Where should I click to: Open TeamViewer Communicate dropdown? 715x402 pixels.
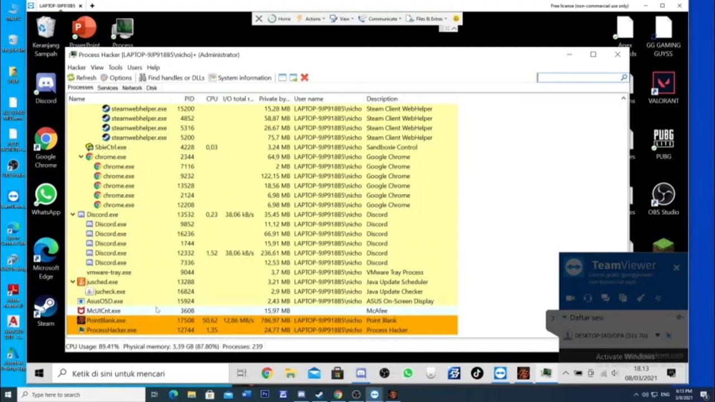381,18
